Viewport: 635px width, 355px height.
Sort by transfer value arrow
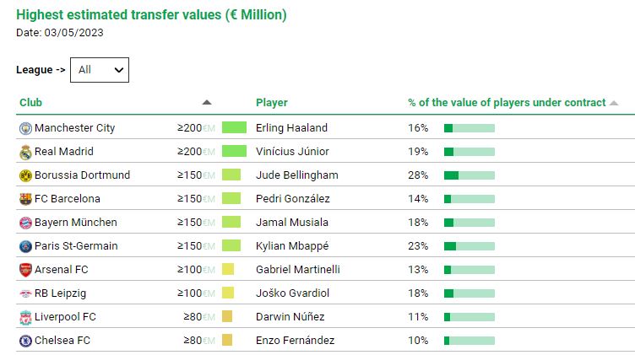point(207,103)
